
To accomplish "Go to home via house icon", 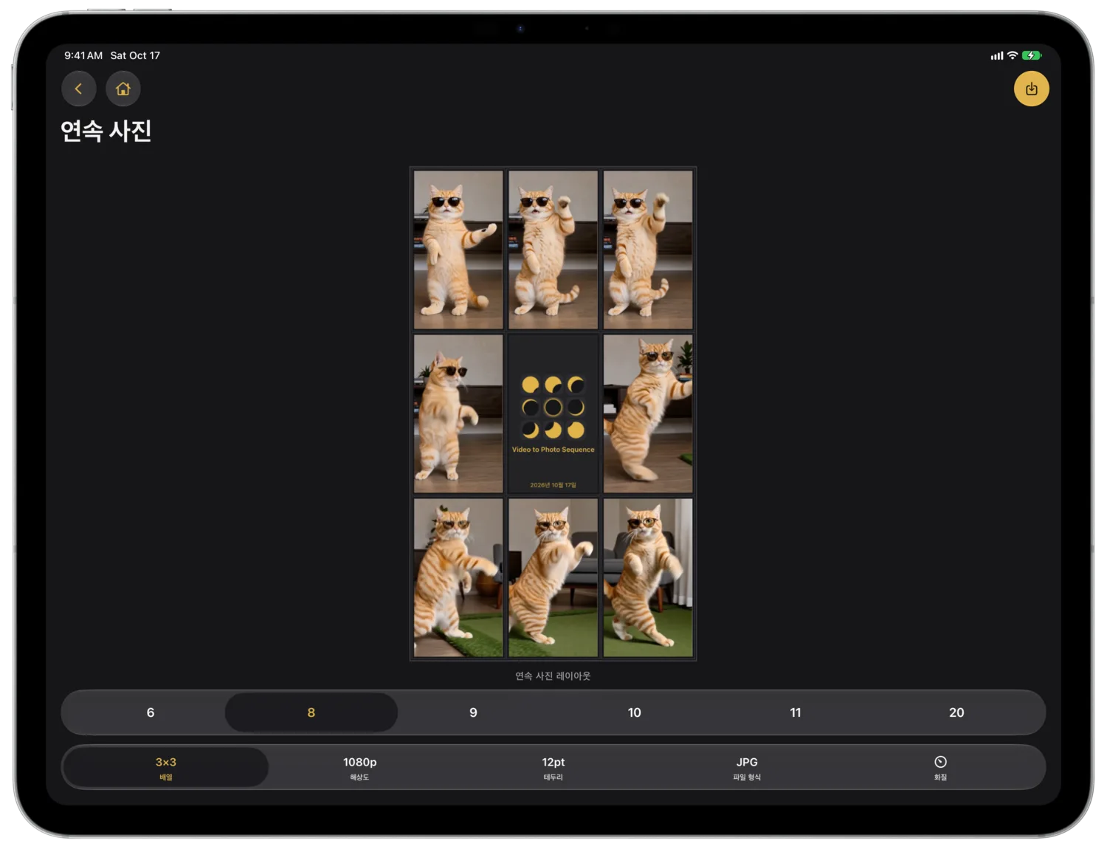I will (123, 89).
